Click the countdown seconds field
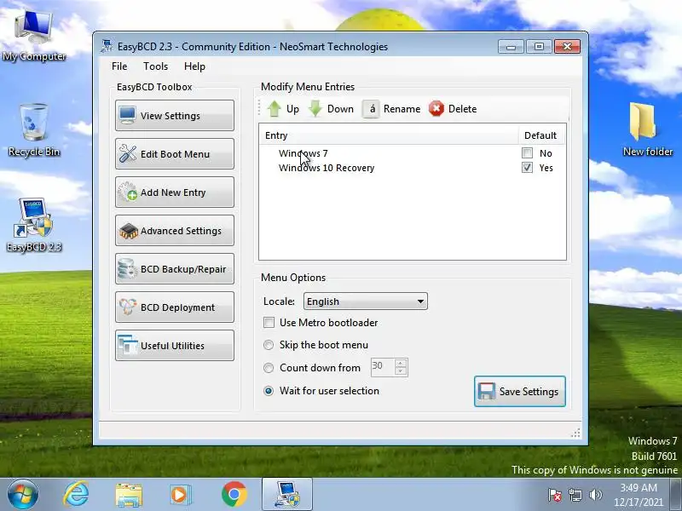This screenshot has width=682, height=511. (x=382, y=367)
